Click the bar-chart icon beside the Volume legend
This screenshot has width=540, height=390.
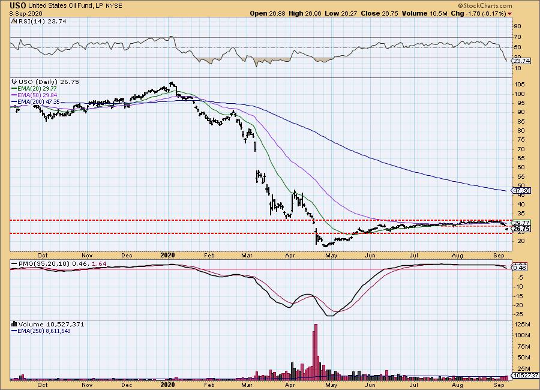click(x=14, y=324)
